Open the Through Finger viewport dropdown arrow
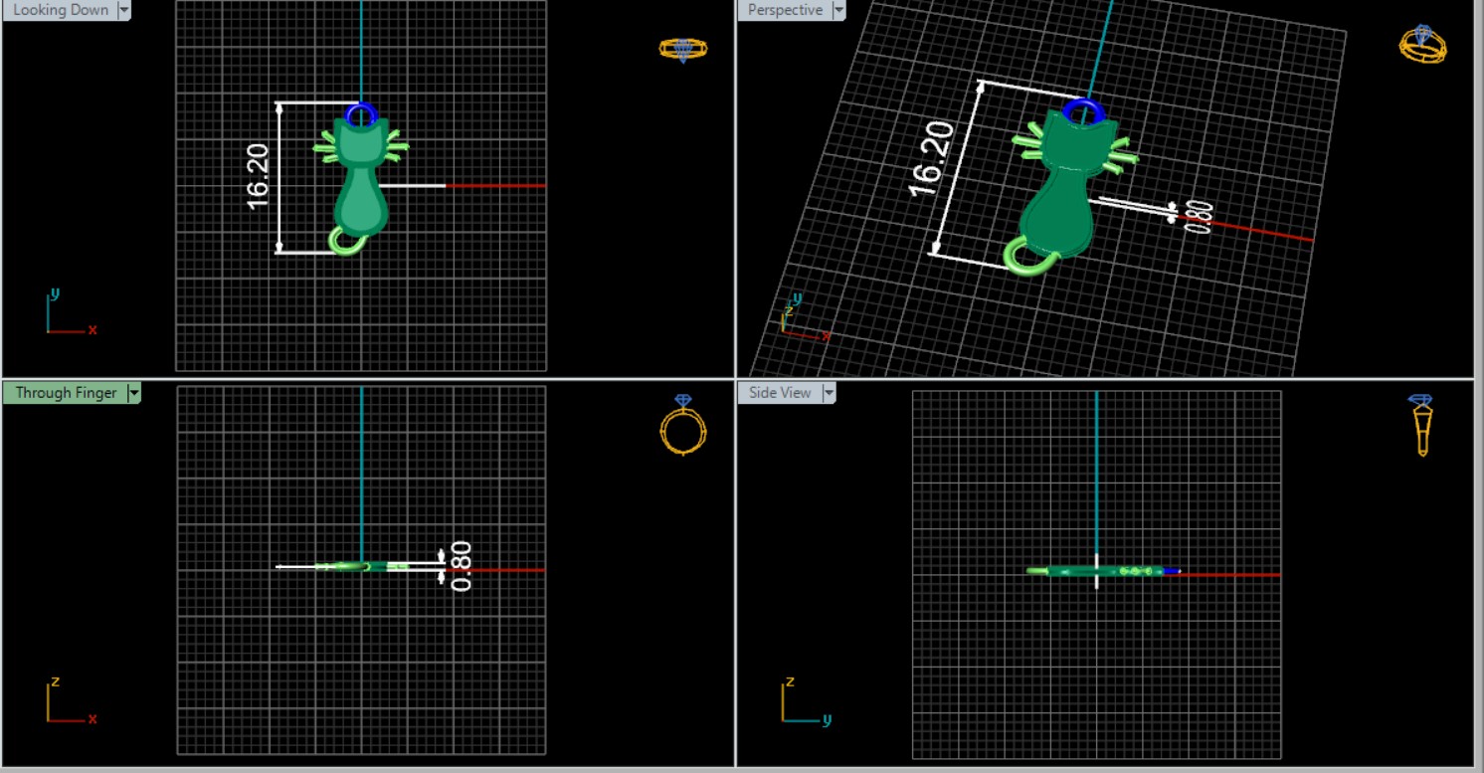This screenshot has width=1484, height=773. [134, 393]
